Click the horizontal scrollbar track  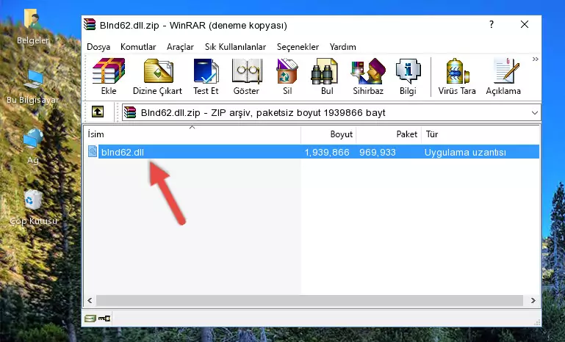click(309, 300)
